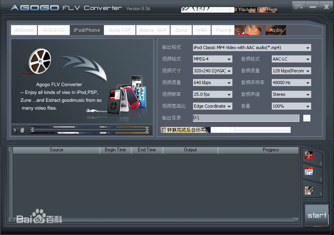Image resolution: width=334 pixels, height=235 pixels.
Task: Switch to the Zune tab
Action: 181,30
